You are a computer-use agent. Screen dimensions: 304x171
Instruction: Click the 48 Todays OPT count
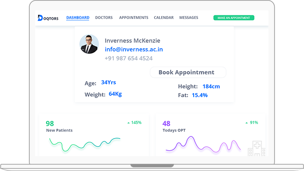(166, 124)
